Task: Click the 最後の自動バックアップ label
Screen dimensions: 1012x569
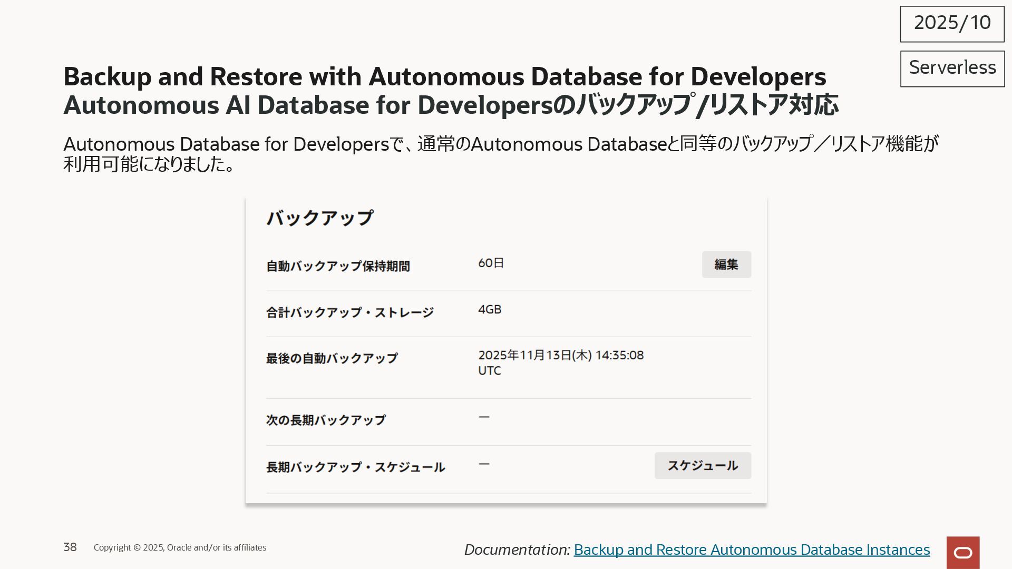Action: 332,358
